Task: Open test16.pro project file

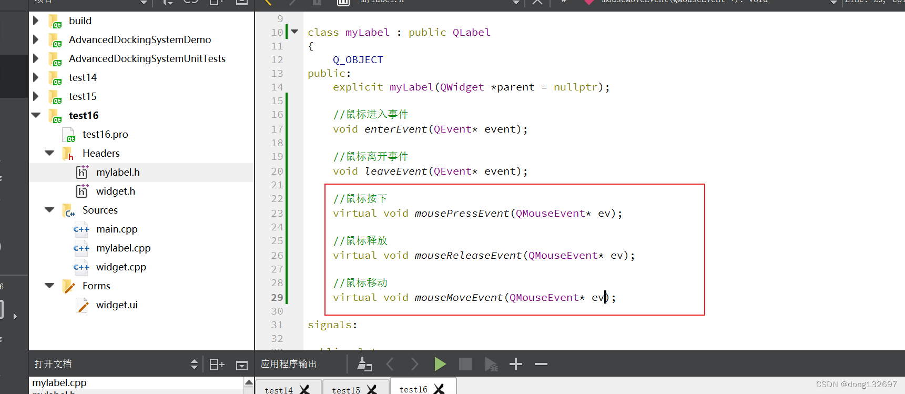Action: coord(105,134)
